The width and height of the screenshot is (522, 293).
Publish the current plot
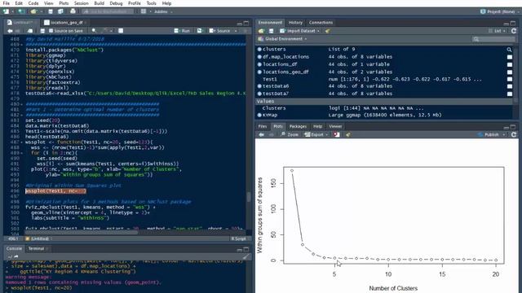point(489,134)
